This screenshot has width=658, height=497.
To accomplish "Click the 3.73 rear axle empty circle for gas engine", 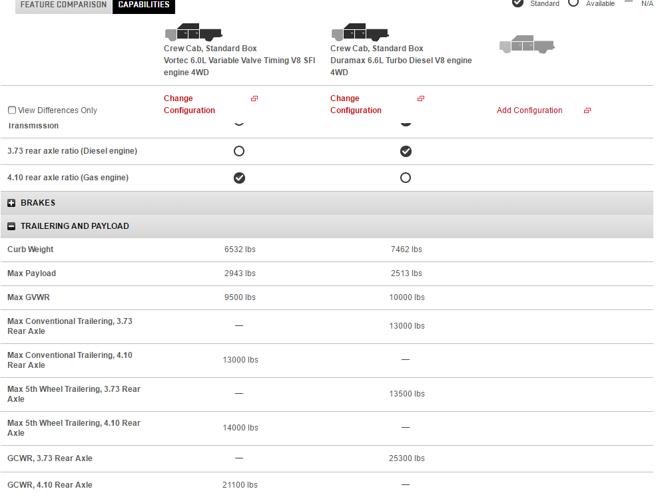I will tap(239, 151).
